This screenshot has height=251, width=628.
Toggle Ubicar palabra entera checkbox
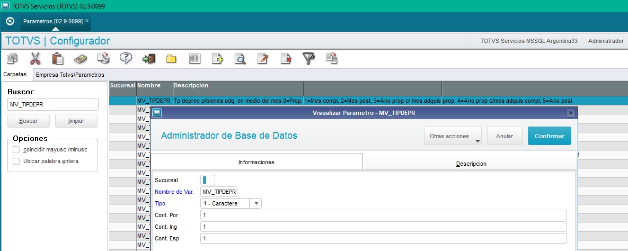pyautogui.click(x=16, y=162)
